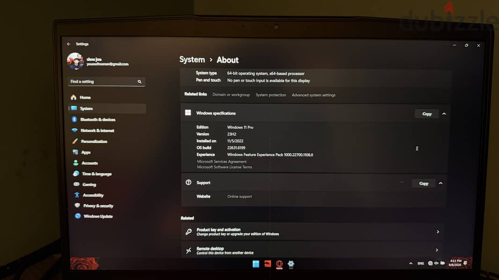Click the Support question mark icon
This screenshot has width=499, height=280.
click(188, 182)
